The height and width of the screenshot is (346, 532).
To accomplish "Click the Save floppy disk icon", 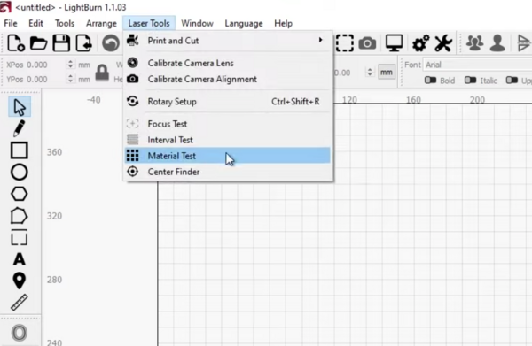I will (x=61, y=43).
